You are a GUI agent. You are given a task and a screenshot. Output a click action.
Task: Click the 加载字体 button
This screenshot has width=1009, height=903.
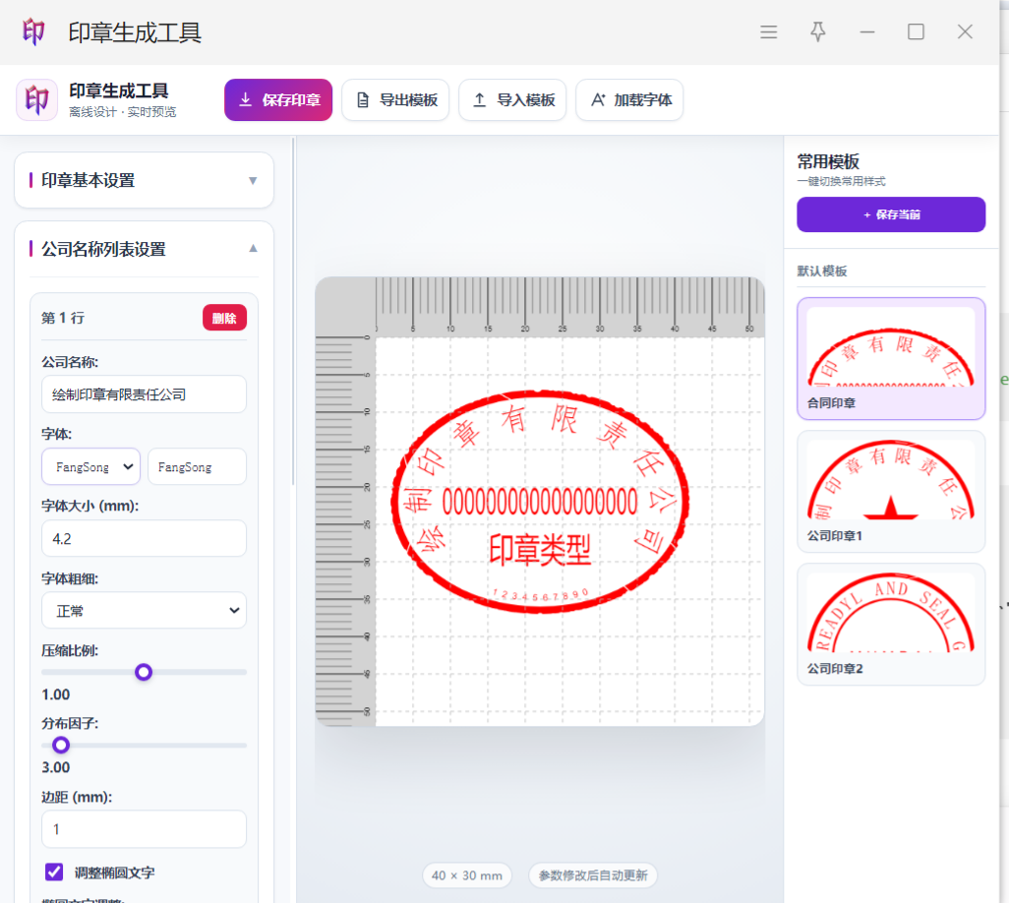(x=629, y=99)
